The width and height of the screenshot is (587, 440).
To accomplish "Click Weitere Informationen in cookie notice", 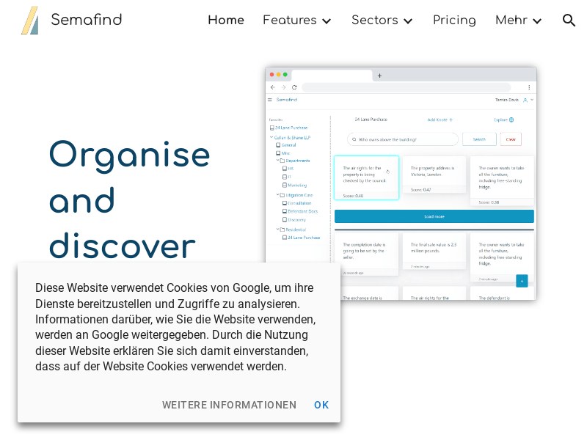I will point(229,405).
